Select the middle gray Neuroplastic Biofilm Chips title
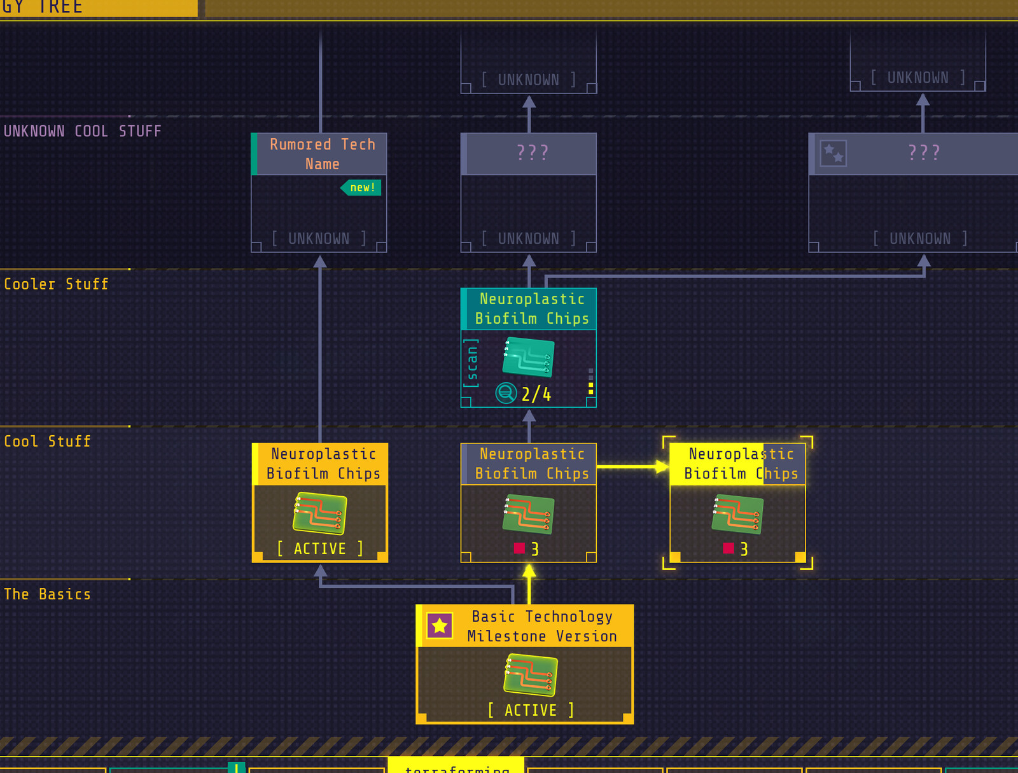Image resolution: width=1018 pixels, height=773 pixels. [x=529, y=464]
